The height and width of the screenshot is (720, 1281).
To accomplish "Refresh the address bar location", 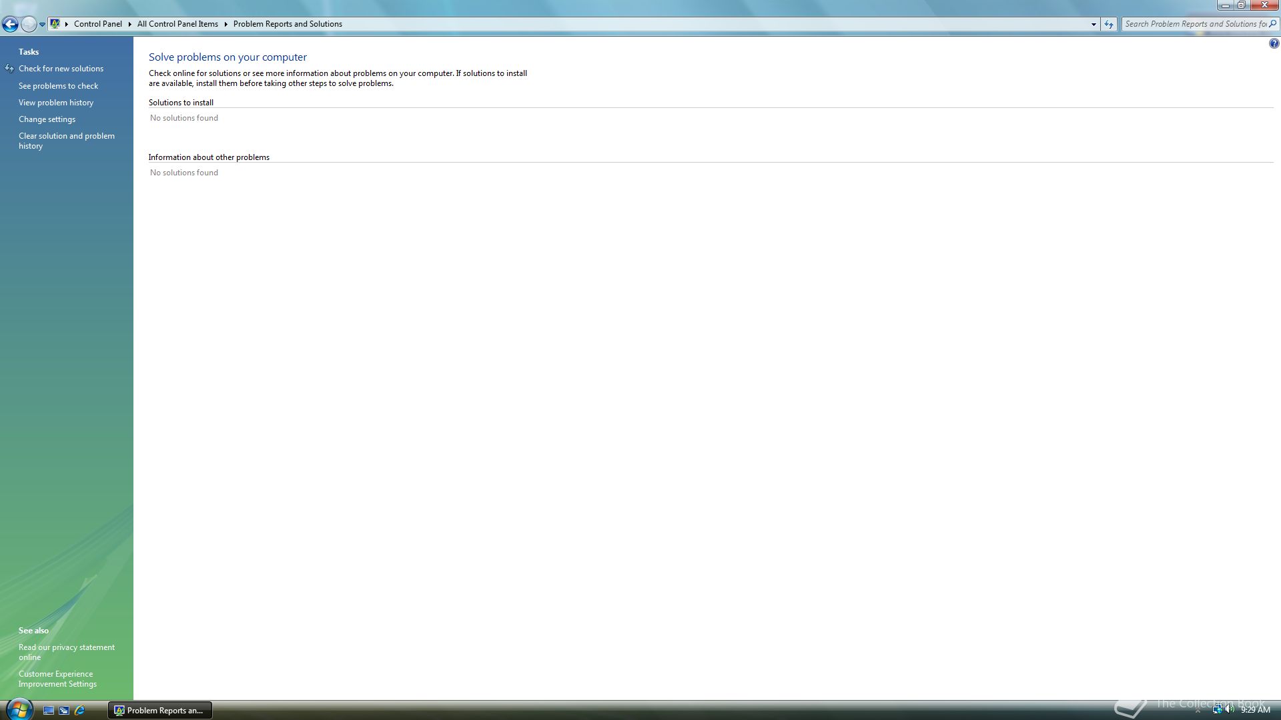I will pos(1109,24).
